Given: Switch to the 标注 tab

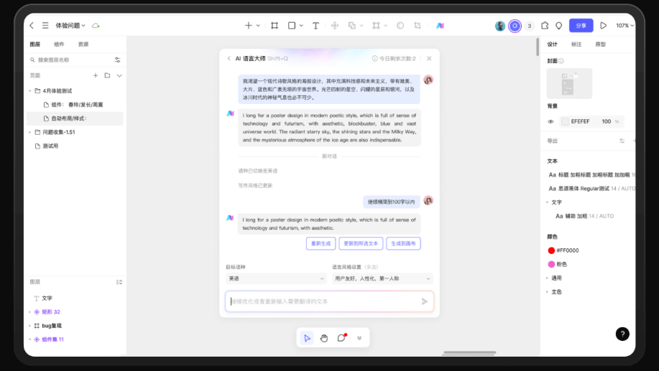Looking at the screenshot, I should pos(576,44).
